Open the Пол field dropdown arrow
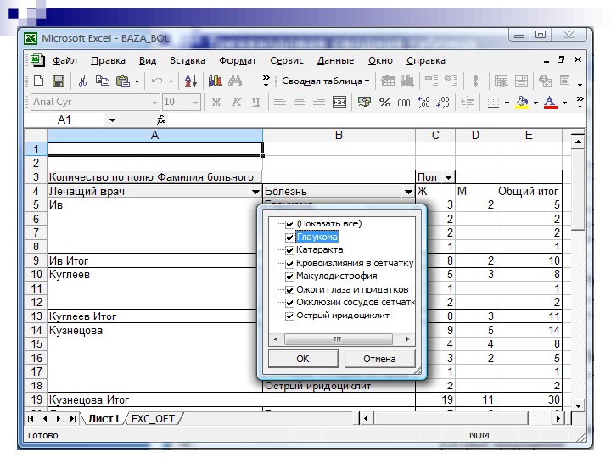 (x=449, y=177)
